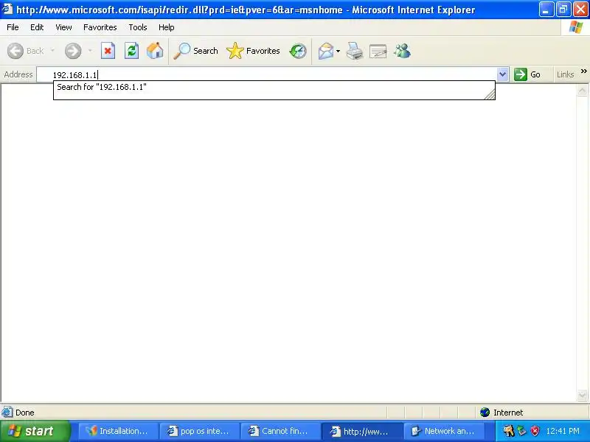Screen dimensions: 590x442
Task: Go to the Home page icon
Action: pos(155,51)
